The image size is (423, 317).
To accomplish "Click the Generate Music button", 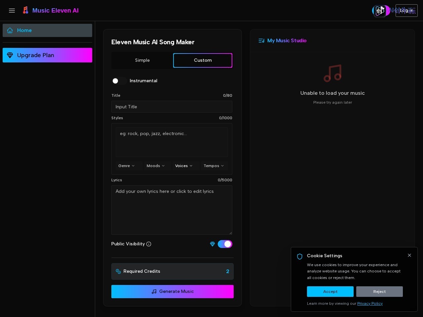I will 173,292.
